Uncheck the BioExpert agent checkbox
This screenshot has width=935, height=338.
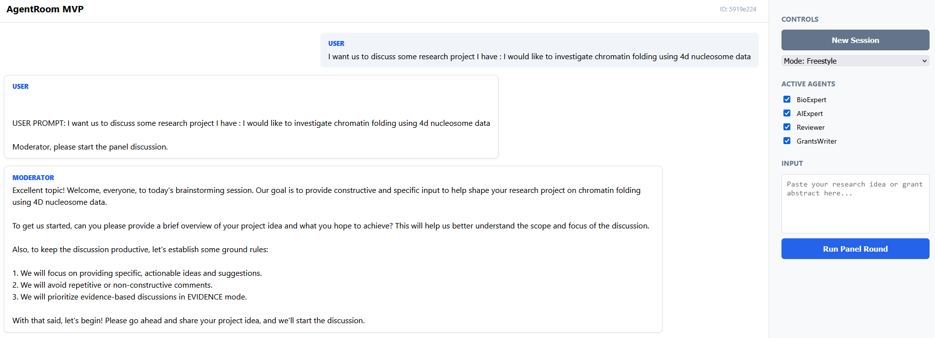tap(787, 100)
